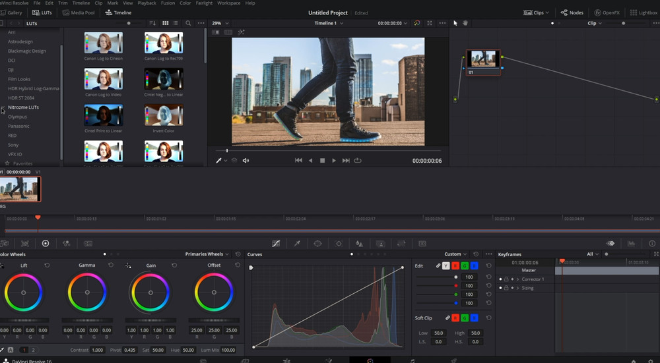Viewport: 660px width, 363px height.
Task: Reset the Gamma color wheel
Action: [111, 265]
